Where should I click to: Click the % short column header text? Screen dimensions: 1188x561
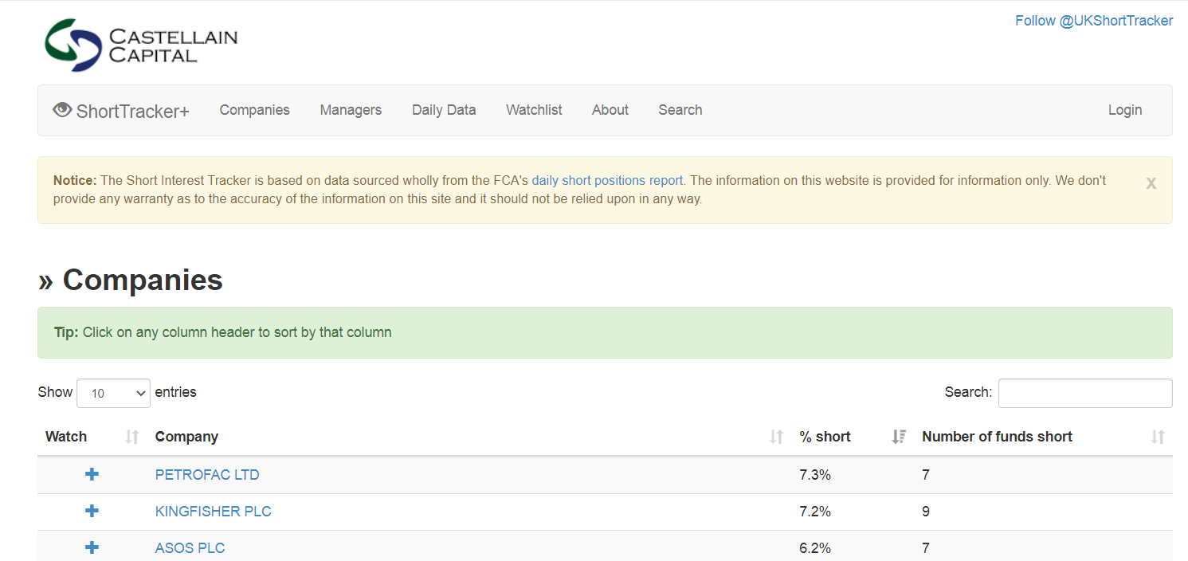[825, 437]
